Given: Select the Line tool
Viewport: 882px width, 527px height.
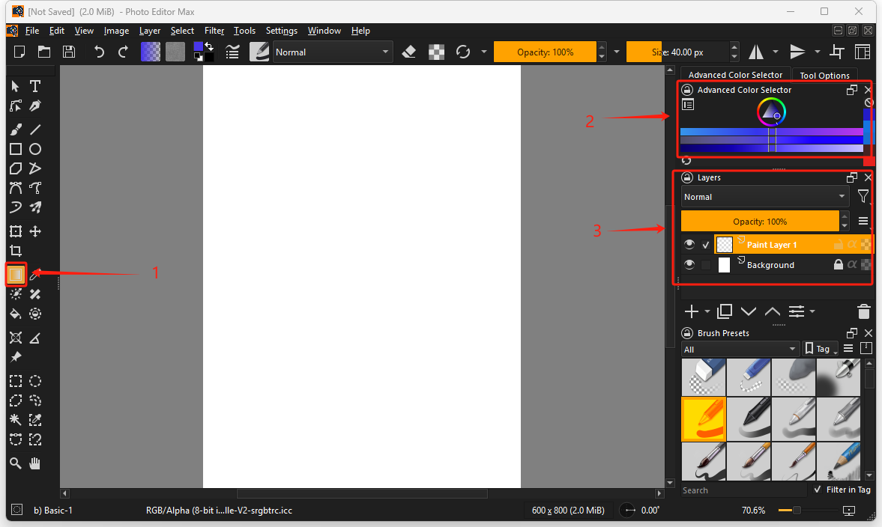Looking at the screenshot, I should (35, 130).
